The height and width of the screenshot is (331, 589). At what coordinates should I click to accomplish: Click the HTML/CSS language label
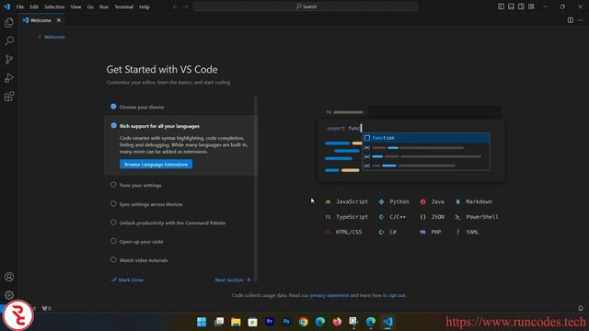coord(349,233)
